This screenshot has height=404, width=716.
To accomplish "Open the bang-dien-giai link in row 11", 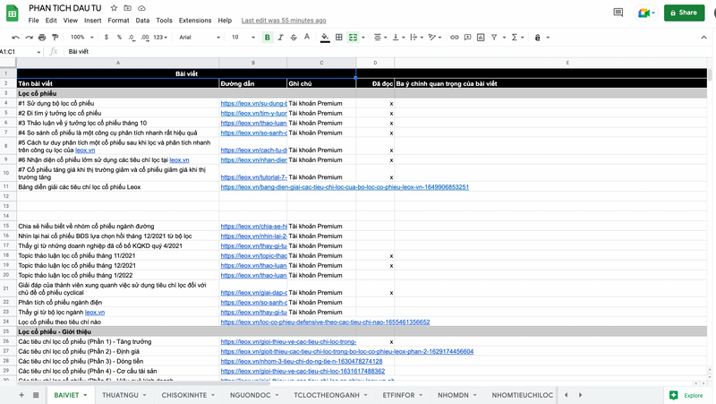I will click(x=345, y=187).
